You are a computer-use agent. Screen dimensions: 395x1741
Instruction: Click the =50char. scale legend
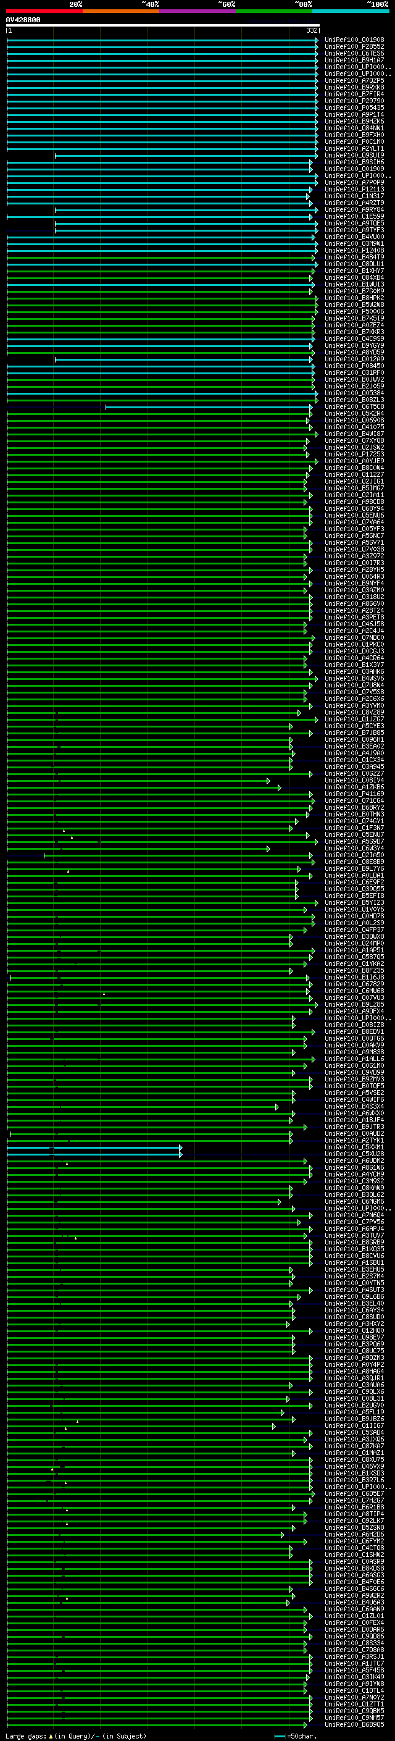(x=296, y=1736)
